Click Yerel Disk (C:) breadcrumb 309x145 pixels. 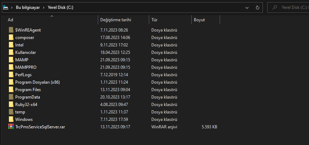[61, 7]
